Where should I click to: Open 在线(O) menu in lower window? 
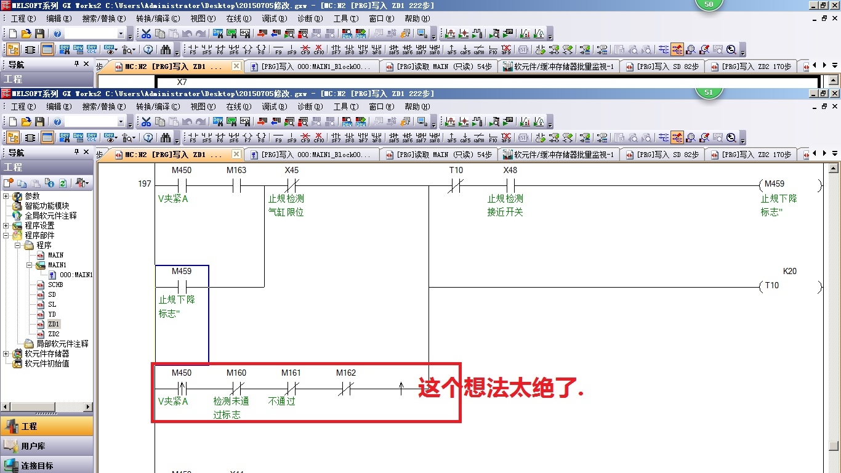(x=239, y=107)
